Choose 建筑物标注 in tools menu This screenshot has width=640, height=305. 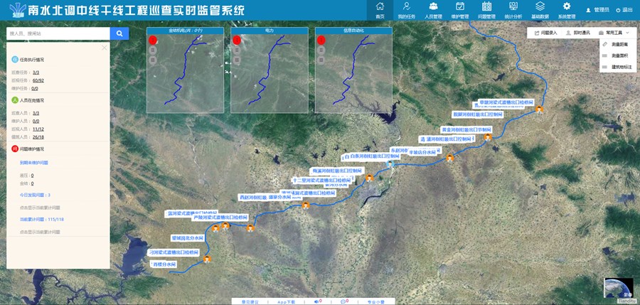pyautogui.click(x=619, y=67)
